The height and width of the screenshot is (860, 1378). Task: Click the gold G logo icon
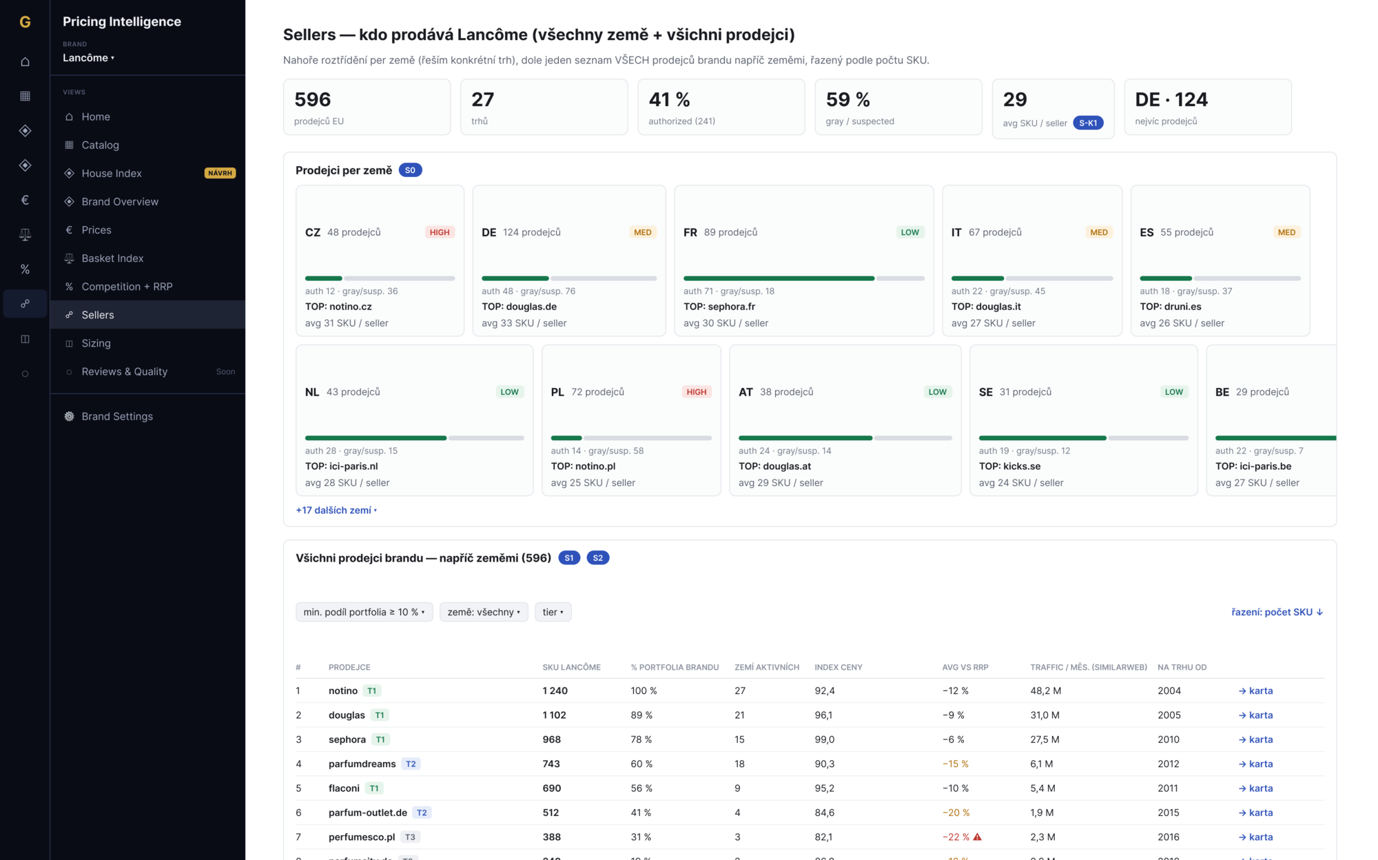click(25, 22)
